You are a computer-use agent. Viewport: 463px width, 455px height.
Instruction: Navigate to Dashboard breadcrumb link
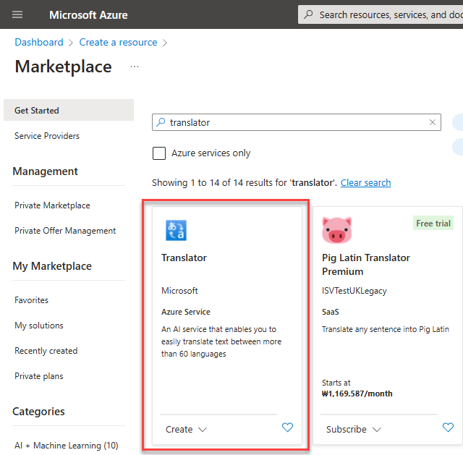(39, 43)
